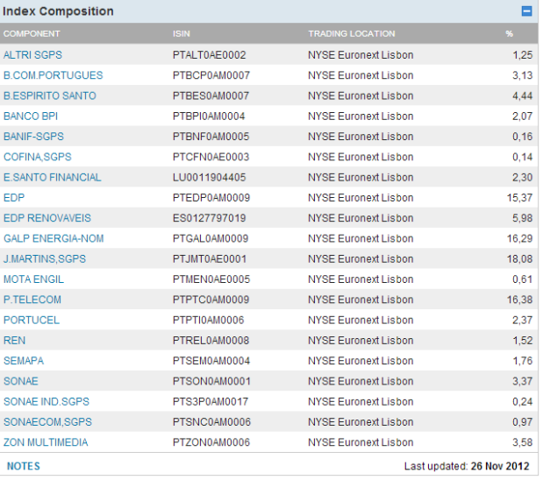This screenshot has height=480, width=543.
Task: Sort by the % column header
Action: click(509, 34)
